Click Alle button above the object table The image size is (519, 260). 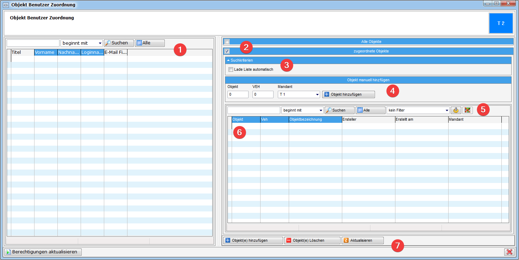click(x=370, y=110)
